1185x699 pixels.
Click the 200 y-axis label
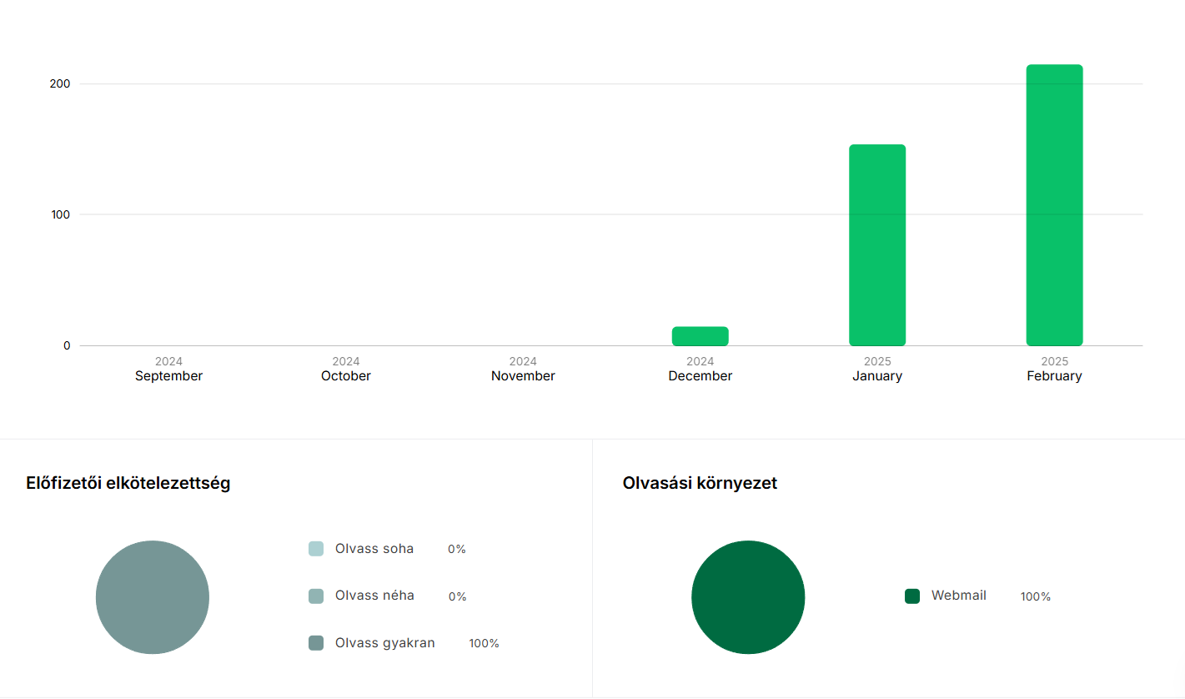coord(61,84)
